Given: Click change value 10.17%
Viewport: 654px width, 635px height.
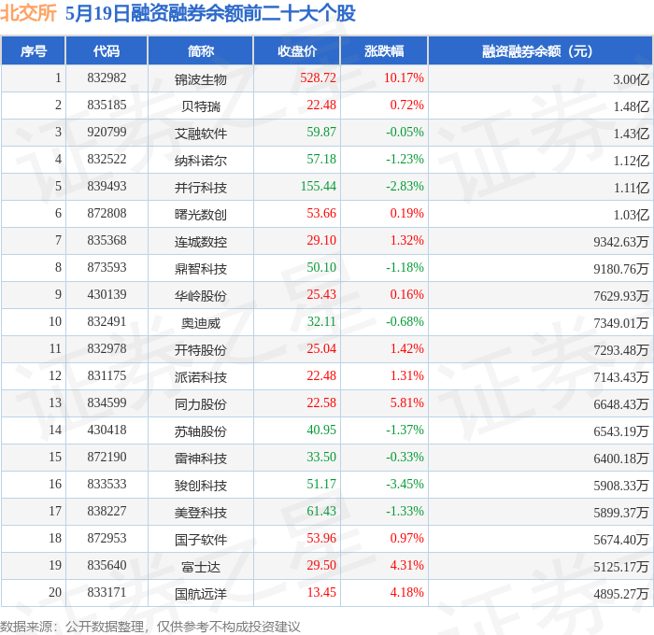Looking at the screenshot, I should click(x=404, y=78).
